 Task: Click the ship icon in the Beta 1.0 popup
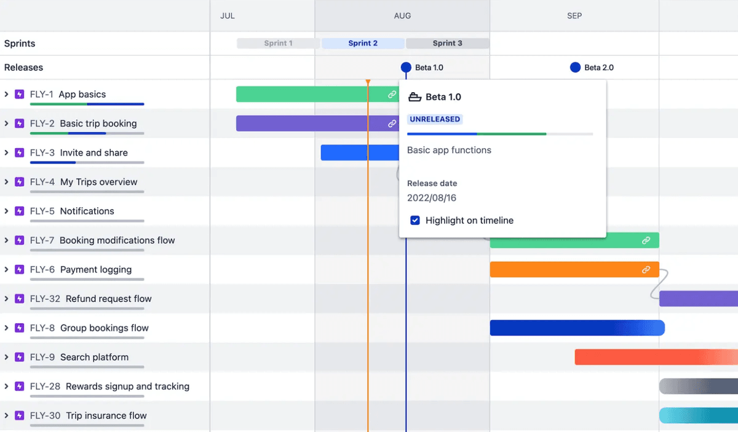415,97
